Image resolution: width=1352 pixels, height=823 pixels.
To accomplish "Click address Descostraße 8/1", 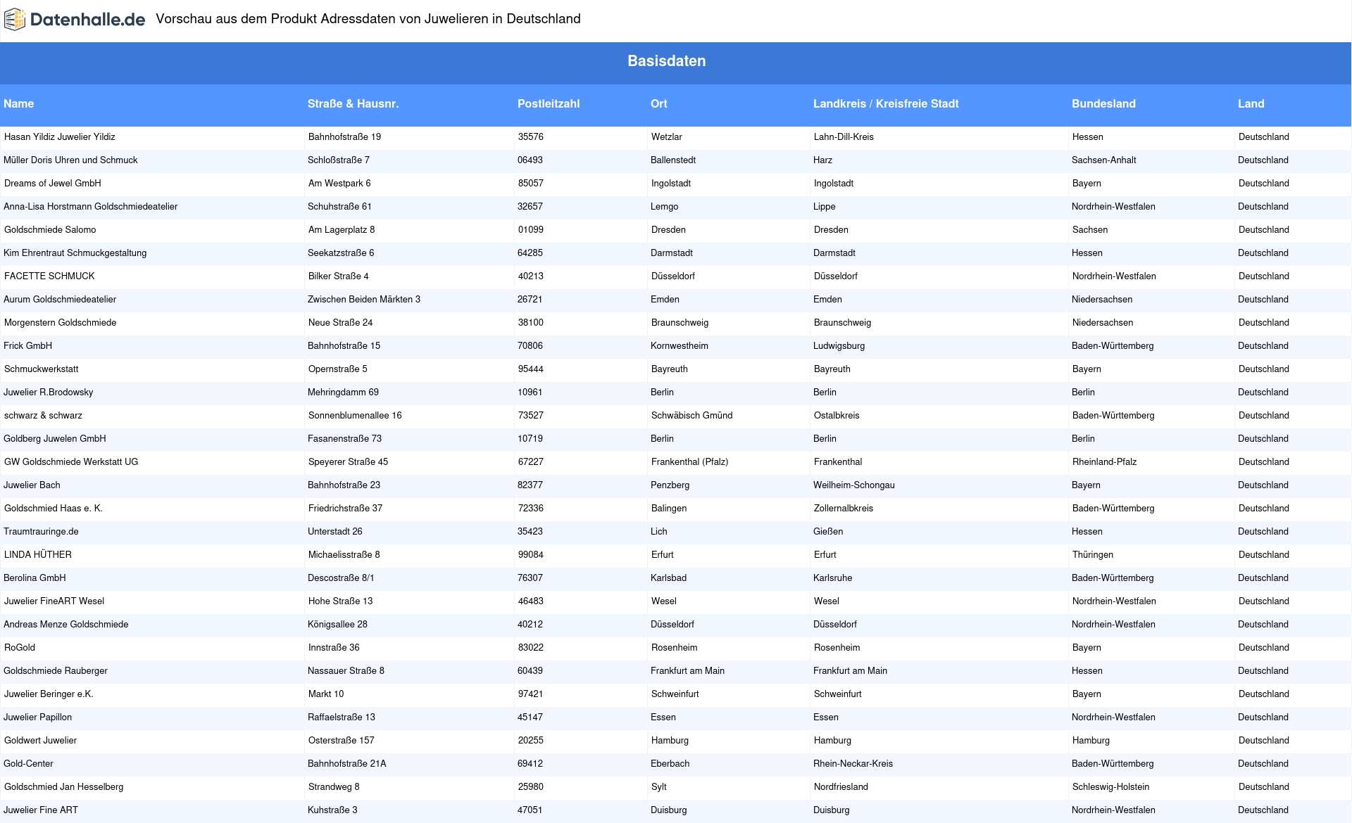I will pyautogui.click(x=341, y=578).
